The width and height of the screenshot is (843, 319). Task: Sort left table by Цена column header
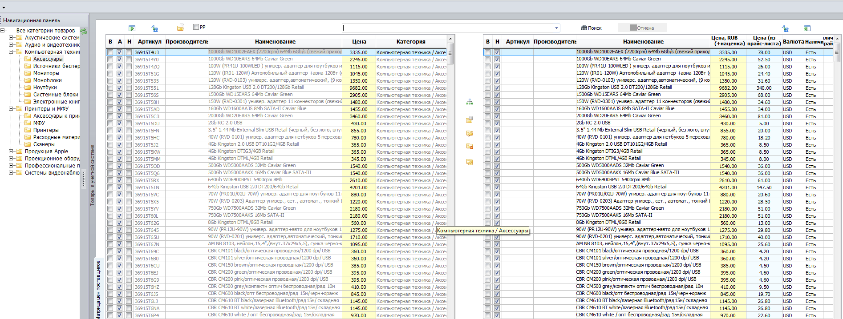pos(359,42)
